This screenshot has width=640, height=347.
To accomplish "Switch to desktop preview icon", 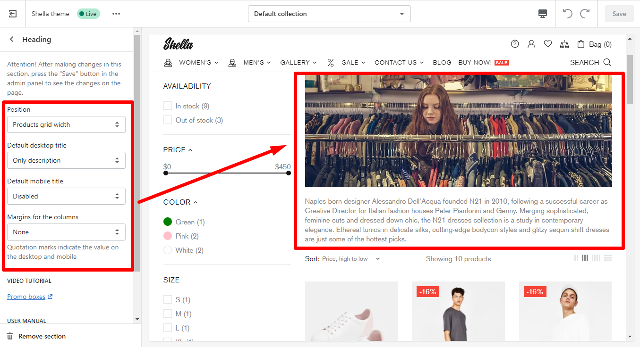I will point(543,14).
